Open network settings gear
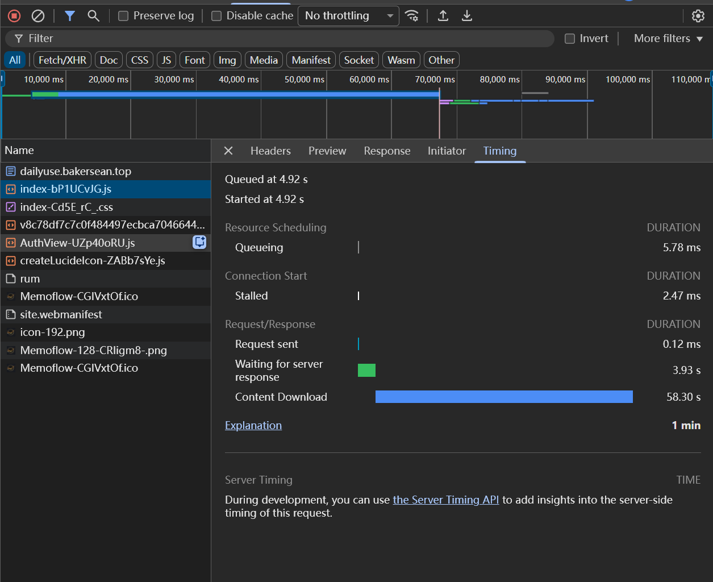 coord(698,16)
